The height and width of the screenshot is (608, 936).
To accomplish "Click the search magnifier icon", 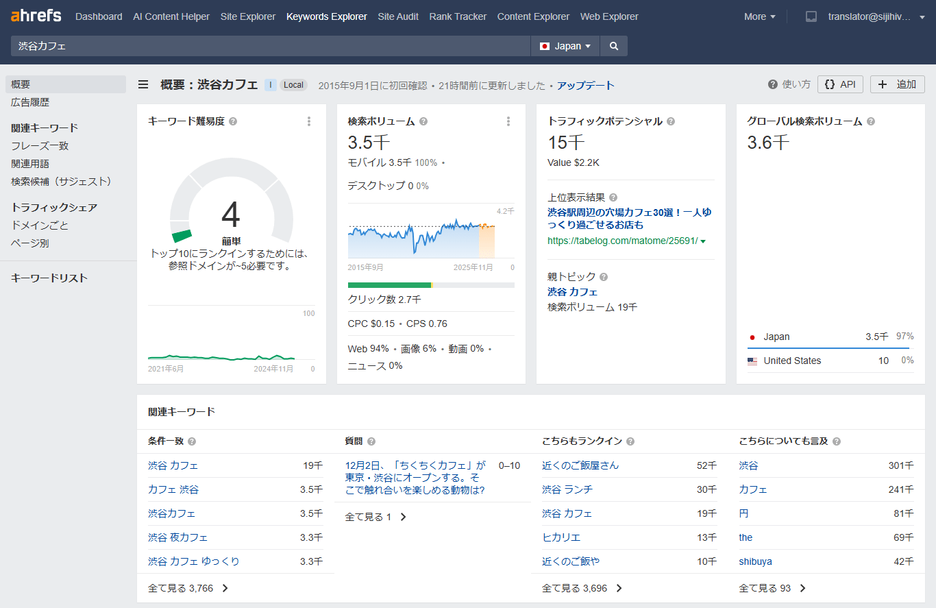I will pyautogui.click(x=614, y=46).
